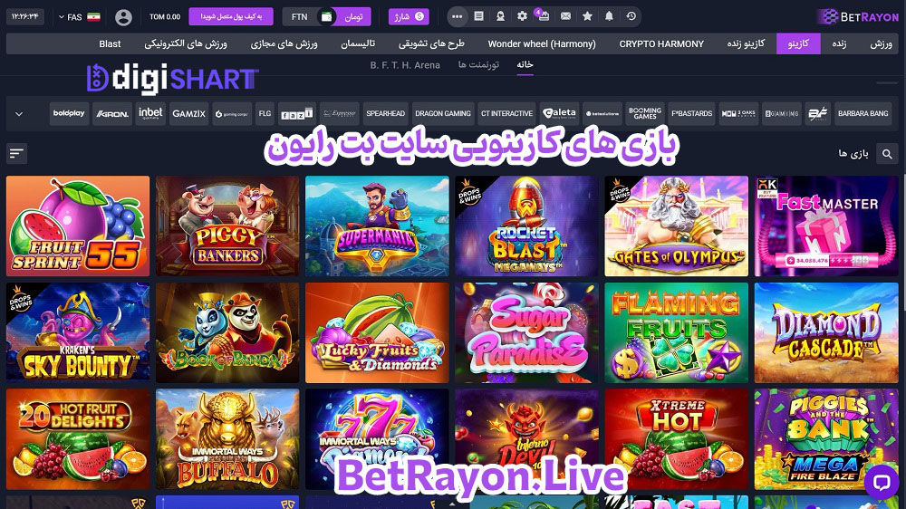Open the betslip list icon
906x509 pixels.
point(478,16)
